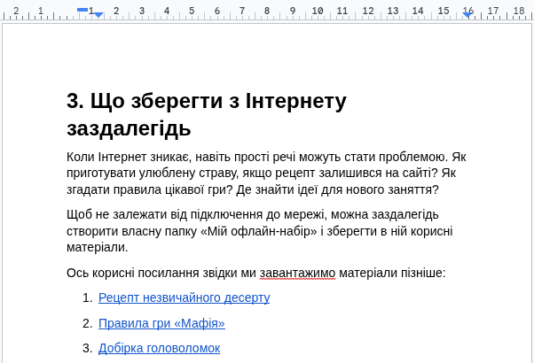The image size is (534, 363).
Task: Click the heading word "заздалегідь"
Action: tap(129, 128)
